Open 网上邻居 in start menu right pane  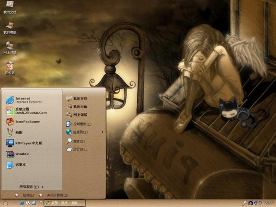coord(77,115)
